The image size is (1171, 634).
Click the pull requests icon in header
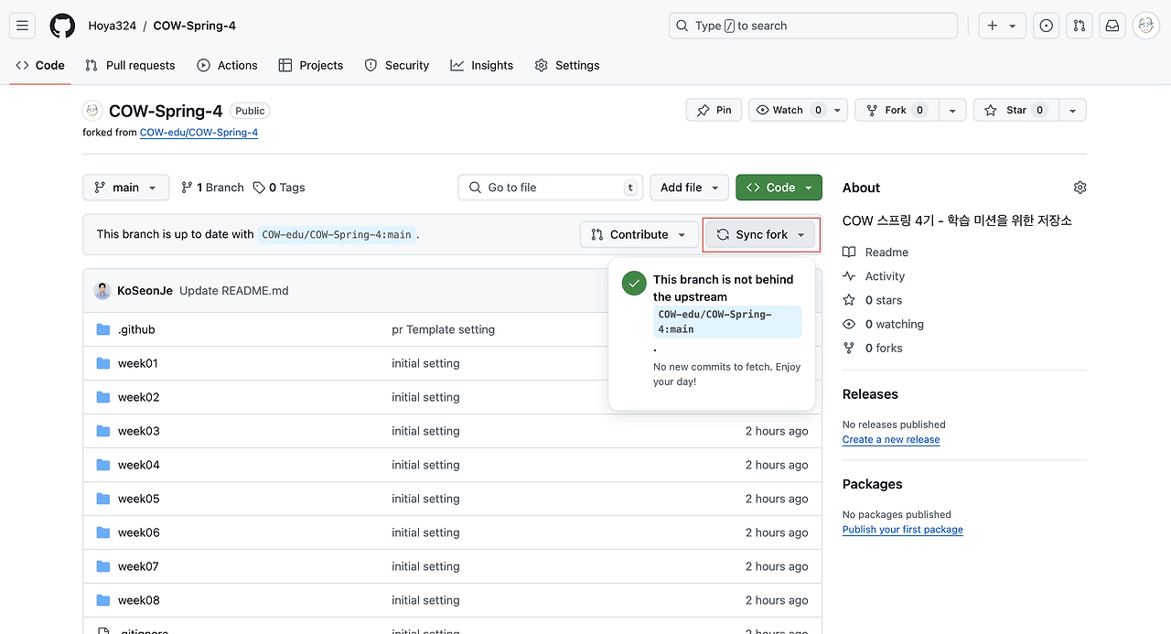[x=1079, y=25]
